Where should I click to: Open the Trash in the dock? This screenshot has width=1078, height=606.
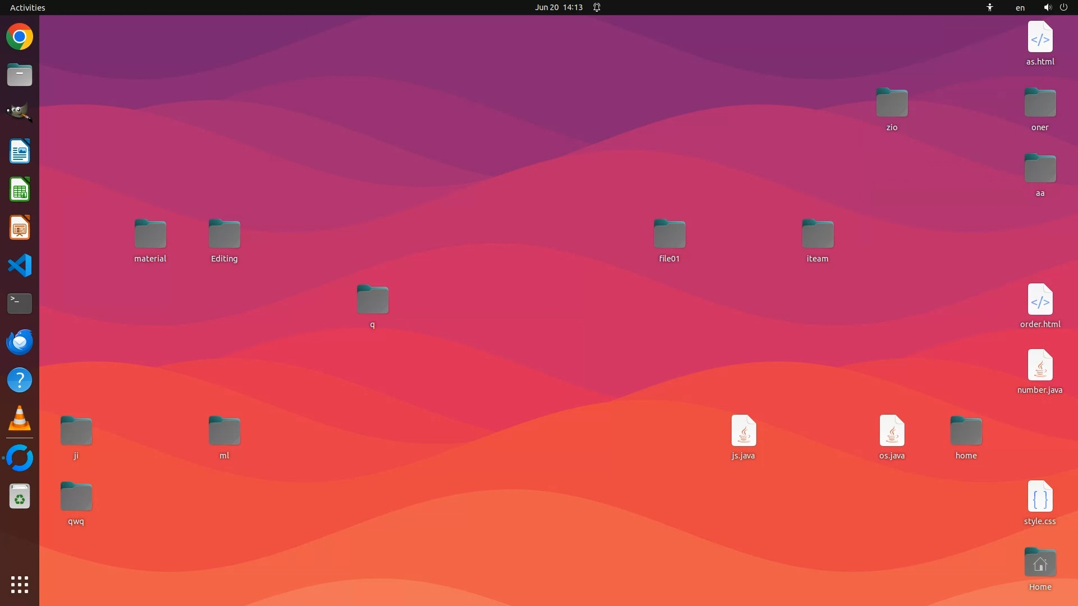point(20,497)
